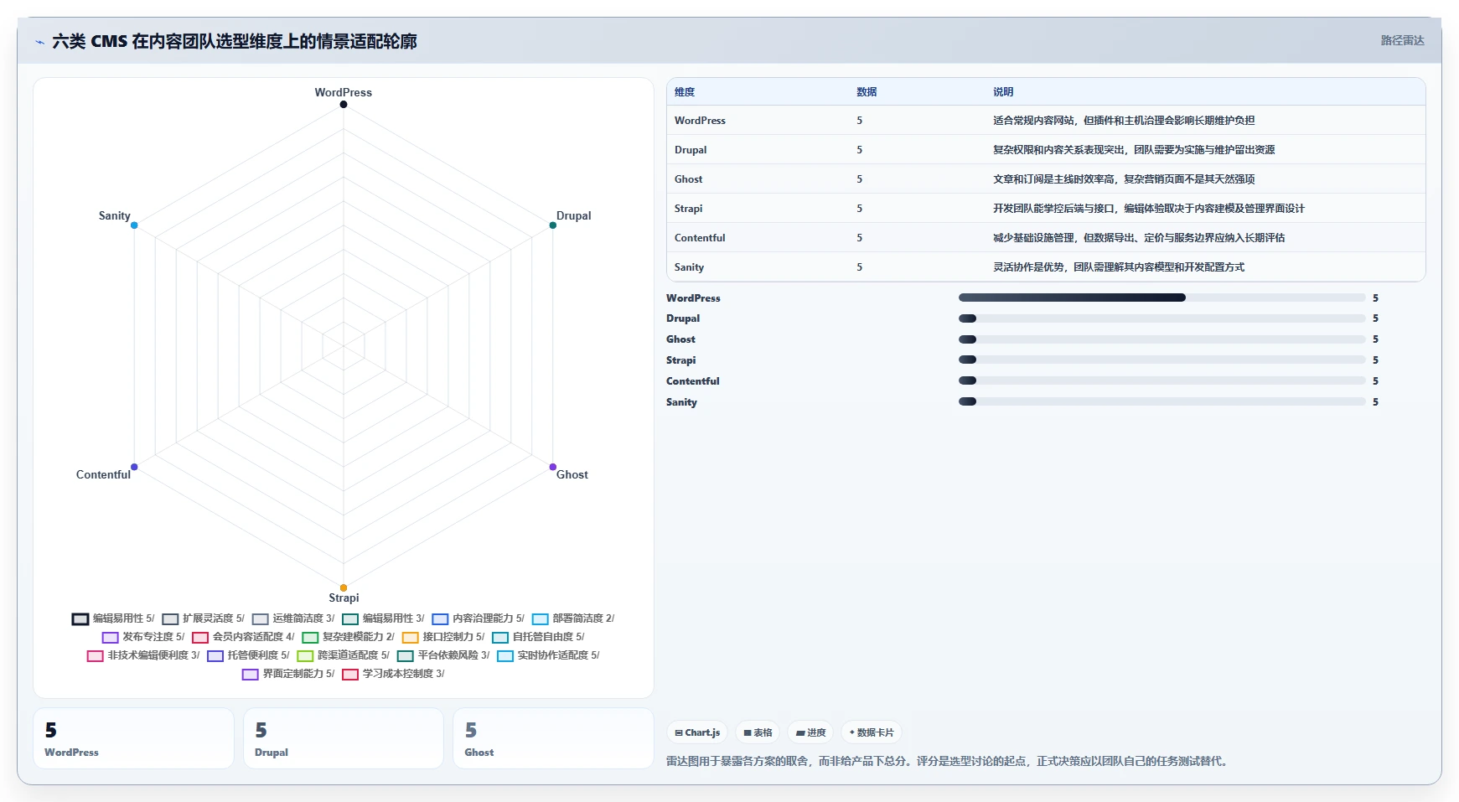Click description '适合常规内容网站，但插件和主机治理会影响长期维护负担'
The image size is (1459, 802).
coord(1124,121)
